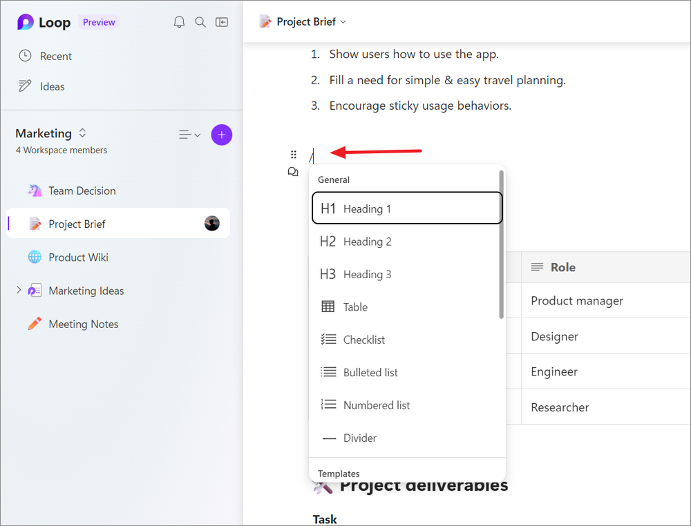Screen dimensions: 691x526
Task: Select Heading 1 from slash menu
Action: click(x=407, y=208)
